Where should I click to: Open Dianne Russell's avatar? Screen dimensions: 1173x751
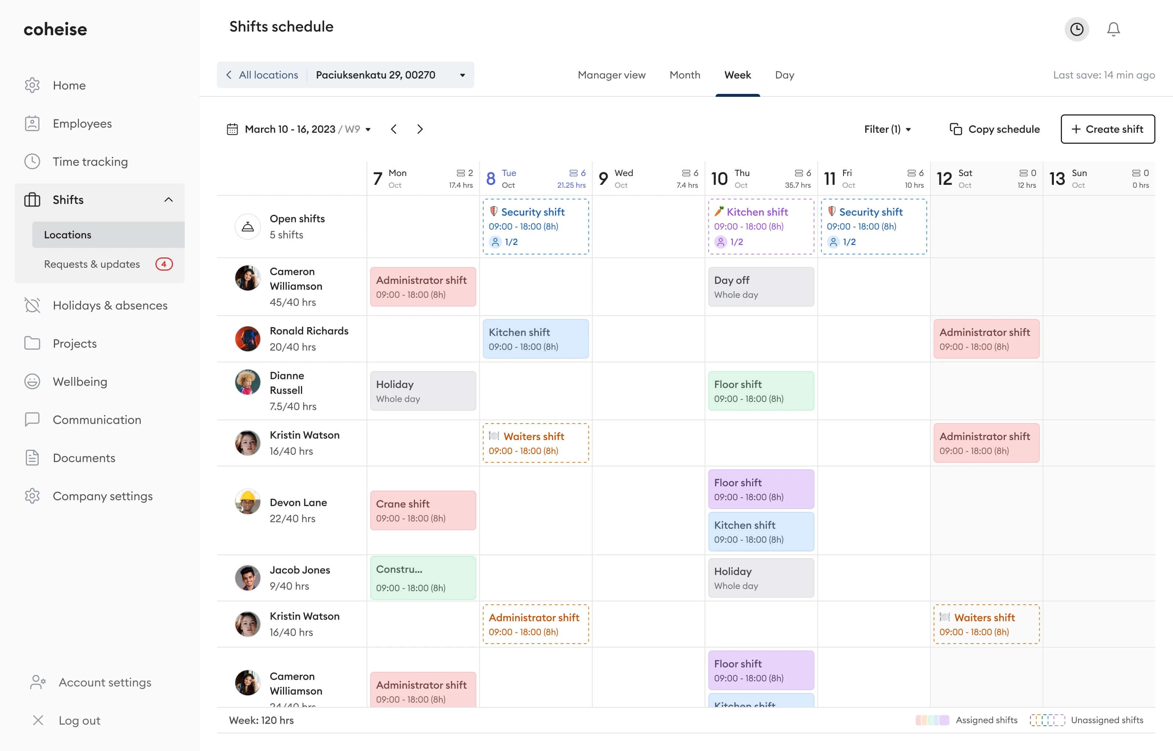pyautogui.click(x=247, y=382)
